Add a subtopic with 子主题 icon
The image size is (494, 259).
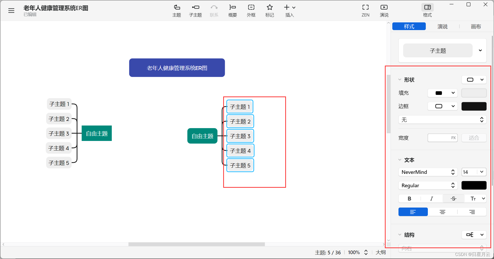click(x=195, y=11)
